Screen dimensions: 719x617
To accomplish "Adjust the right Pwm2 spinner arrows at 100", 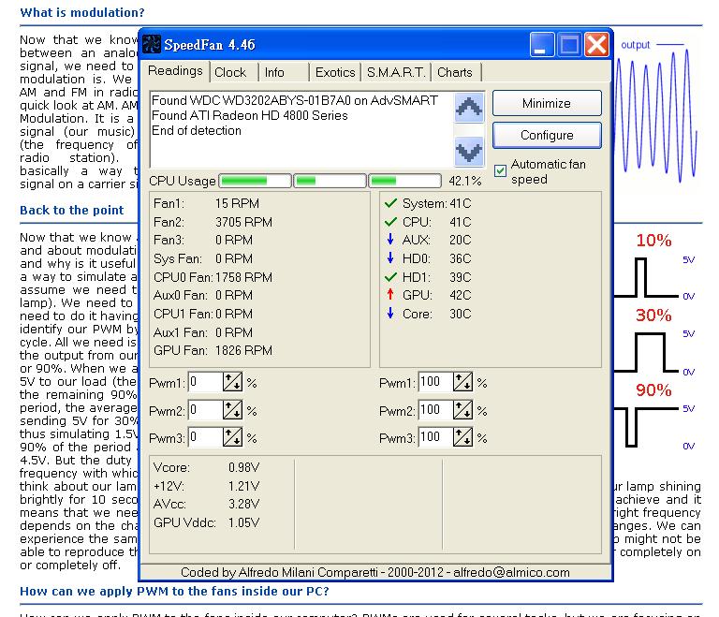I will (462, 410).
